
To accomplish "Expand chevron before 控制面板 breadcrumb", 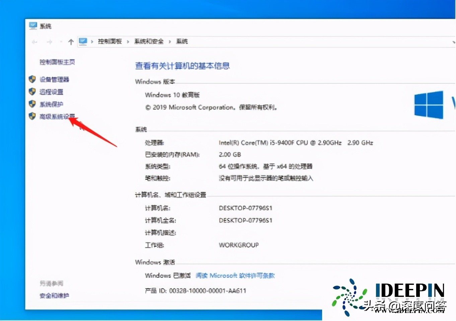I will point(92,41).
